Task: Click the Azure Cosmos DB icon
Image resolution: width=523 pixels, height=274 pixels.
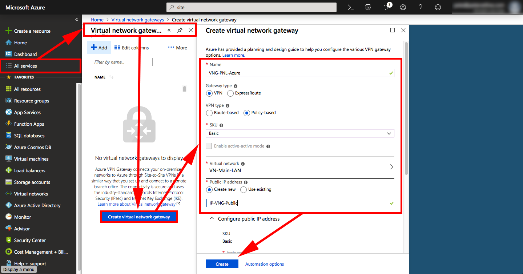Action: click(9, 147)
